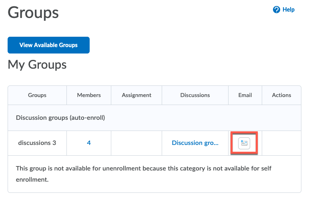Click the Groups column header

pyautogui.click(x=37, y=95)
